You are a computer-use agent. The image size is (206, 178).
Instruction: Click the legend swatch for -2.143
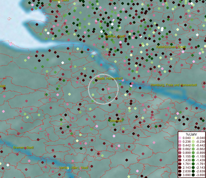[x=193, y=168]
